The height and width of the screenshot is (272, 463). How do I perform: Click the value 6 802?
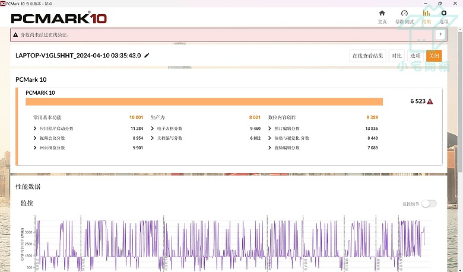255,138
